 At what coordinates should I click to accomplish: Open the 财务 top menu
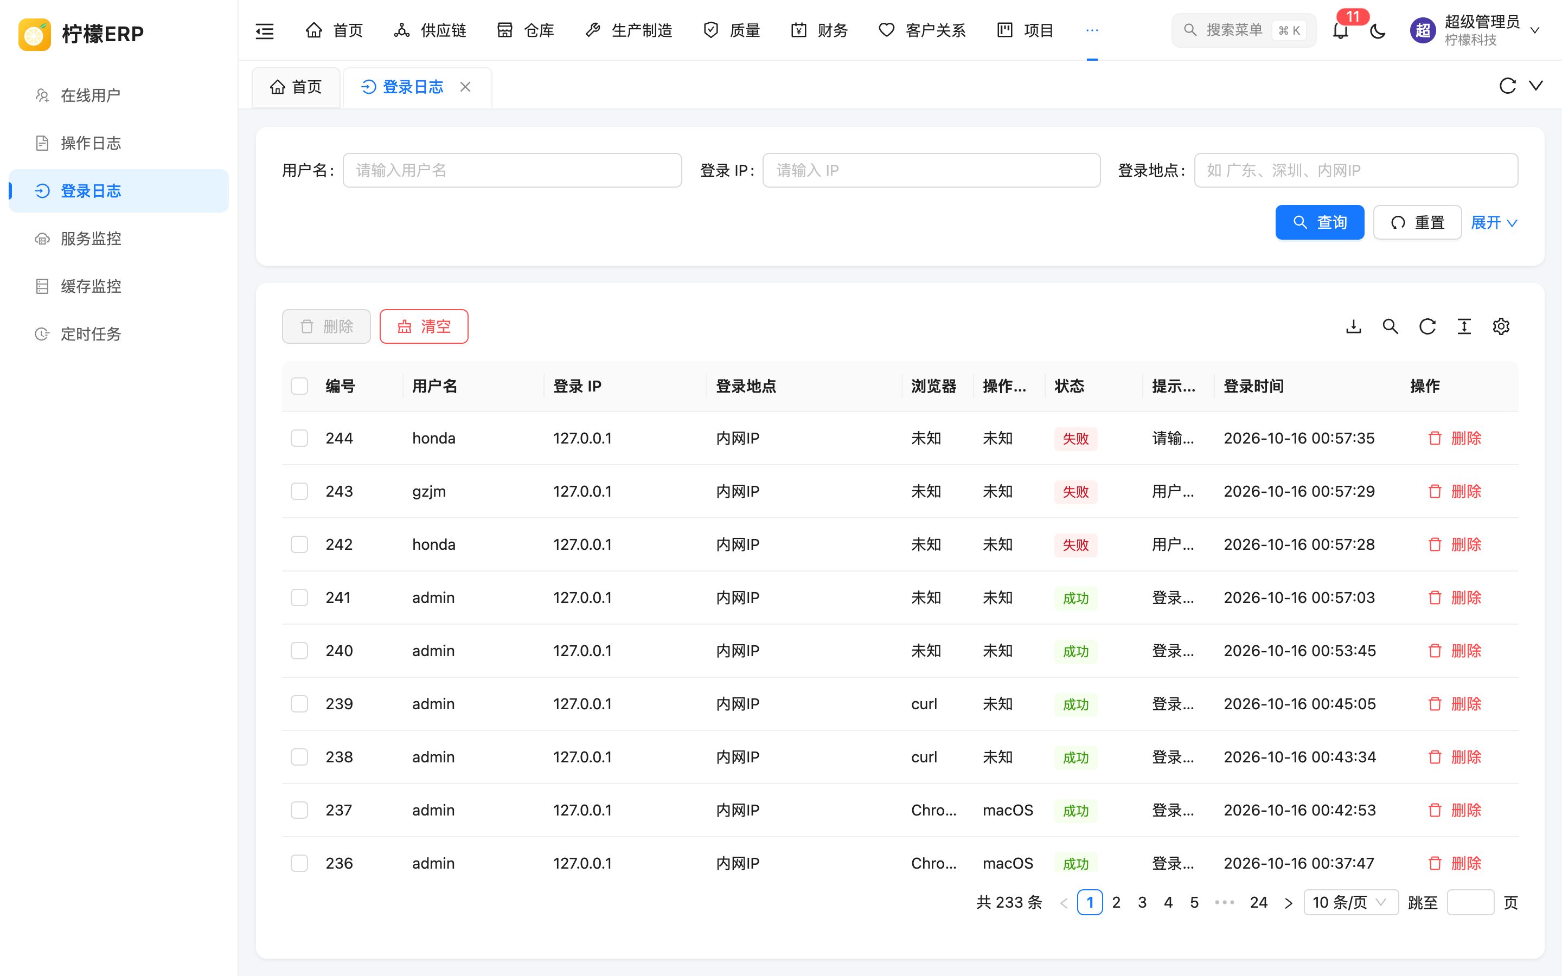click(x=819, y=30)
